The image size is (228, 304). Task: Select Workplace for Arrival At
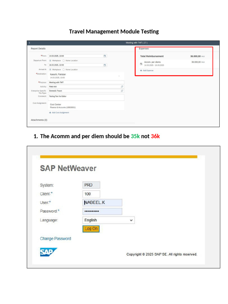pyautogui.click(x=50, y=69)
